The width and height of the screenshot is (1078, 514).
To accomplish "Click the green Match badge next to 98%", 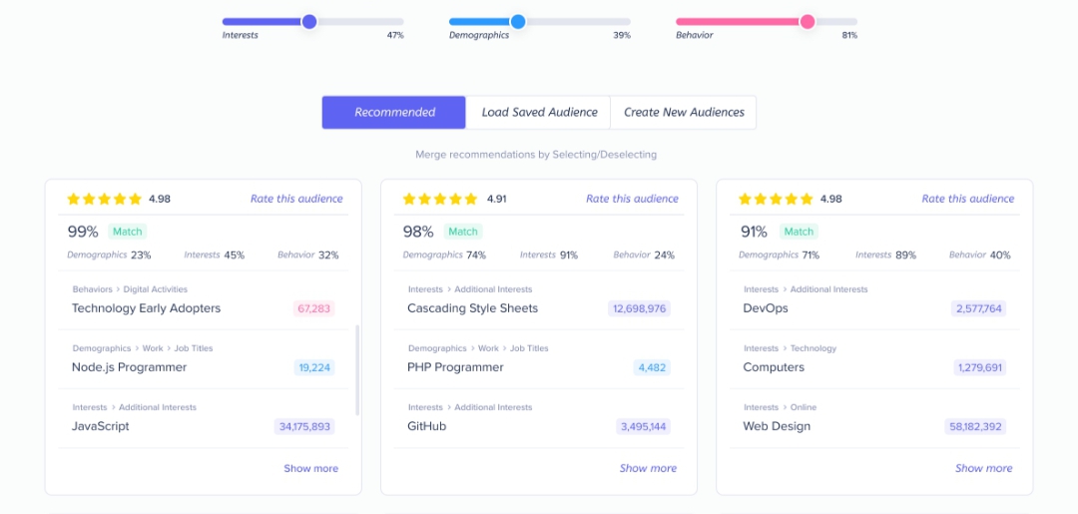I will [x=462, y=232].
